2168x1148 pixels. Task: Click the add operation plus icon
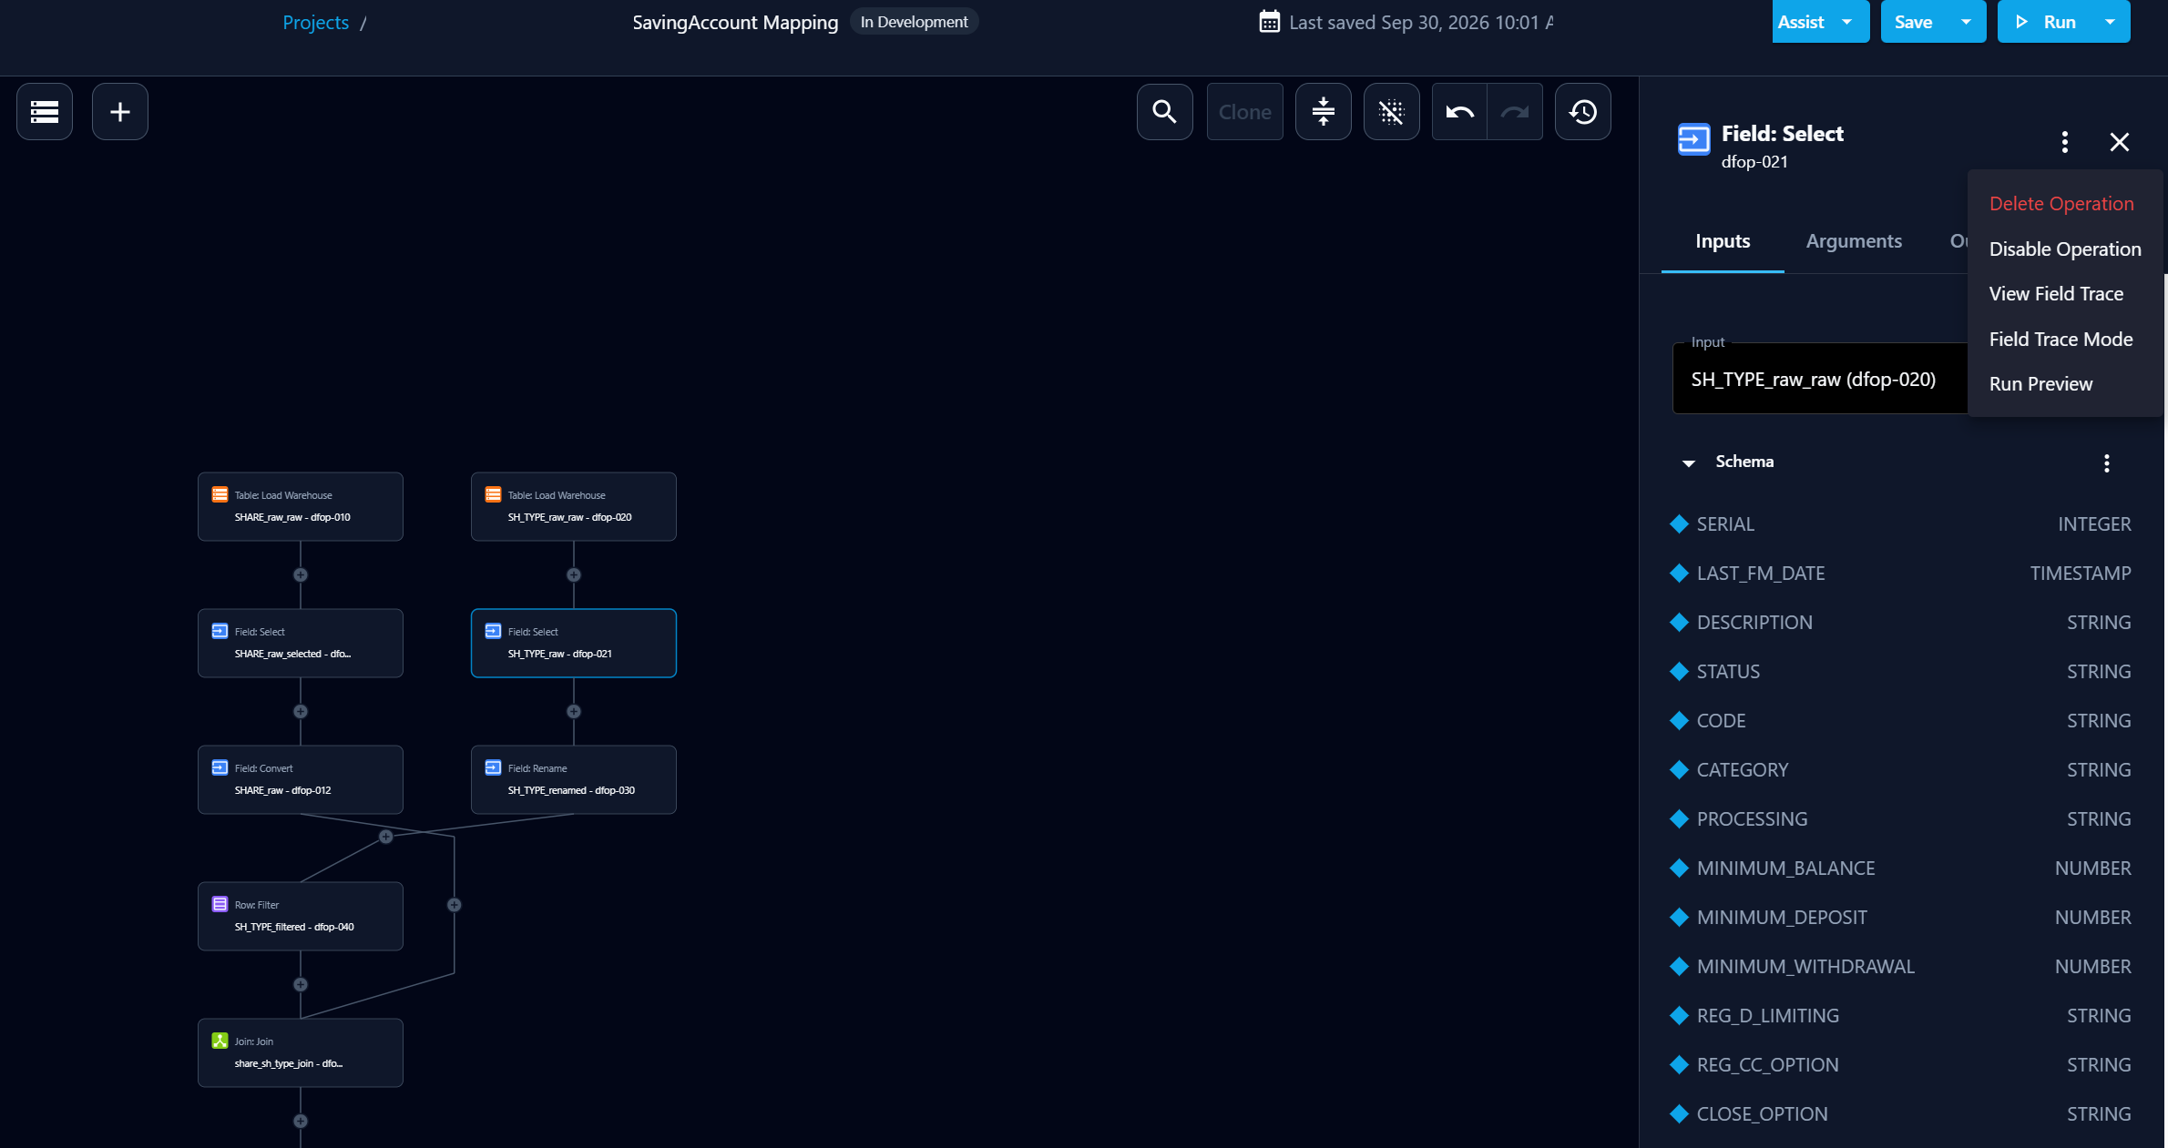[120, 112]
